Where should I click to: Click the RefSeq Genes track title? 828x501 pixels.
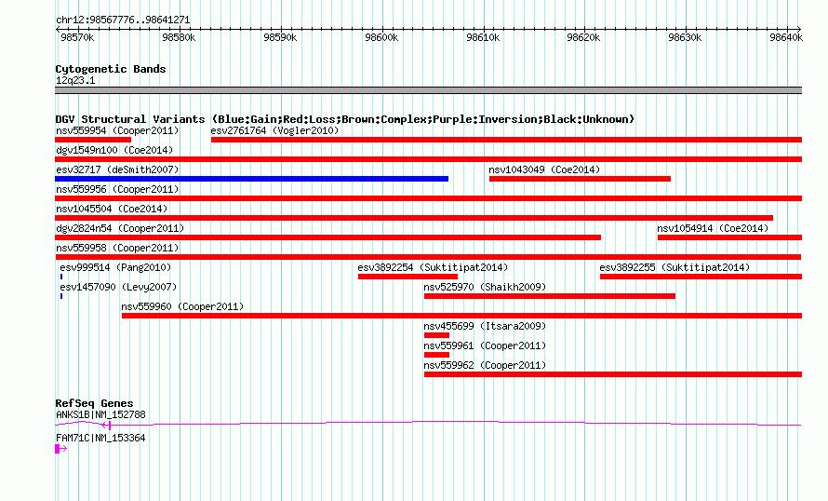[x=95, y=403]
